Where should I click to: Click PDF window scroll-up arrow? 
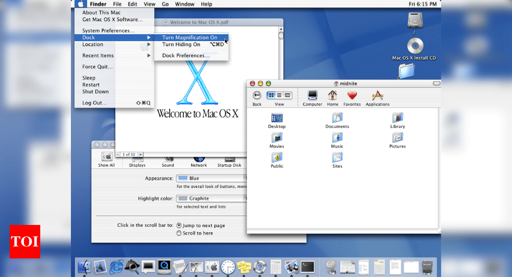pos(281,29)
